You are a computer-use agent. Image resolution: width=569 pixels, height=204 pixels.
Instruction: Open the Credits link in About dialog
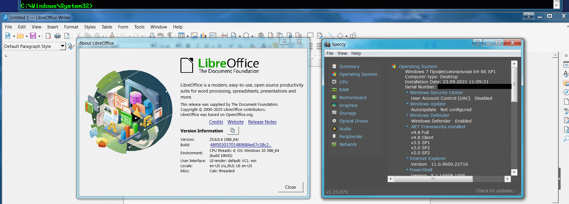tap(216, 122)
